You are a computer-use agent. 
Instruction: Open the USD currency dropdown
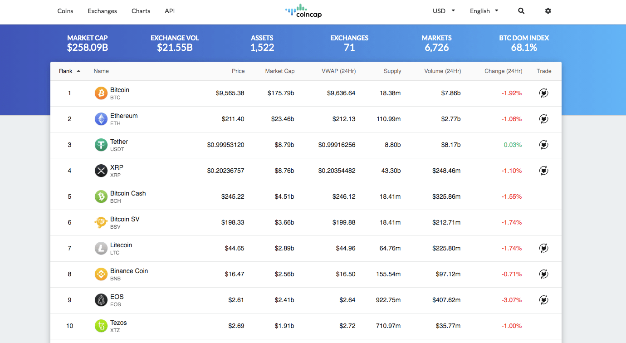[x=443, y=10]
